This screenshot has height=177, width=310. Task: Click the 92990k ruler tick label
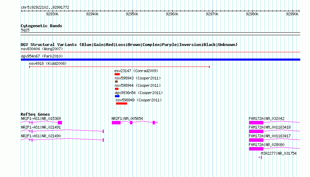click(x=292, y=14)
